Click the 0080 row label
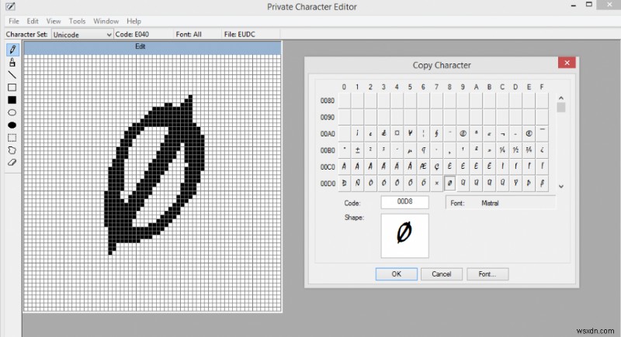Screen dimensions: 621x337 pos(328,101)
